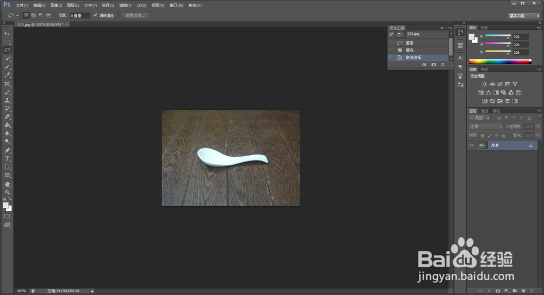Add a Curves adjustment
544x295 pixels.
point(499,84)
